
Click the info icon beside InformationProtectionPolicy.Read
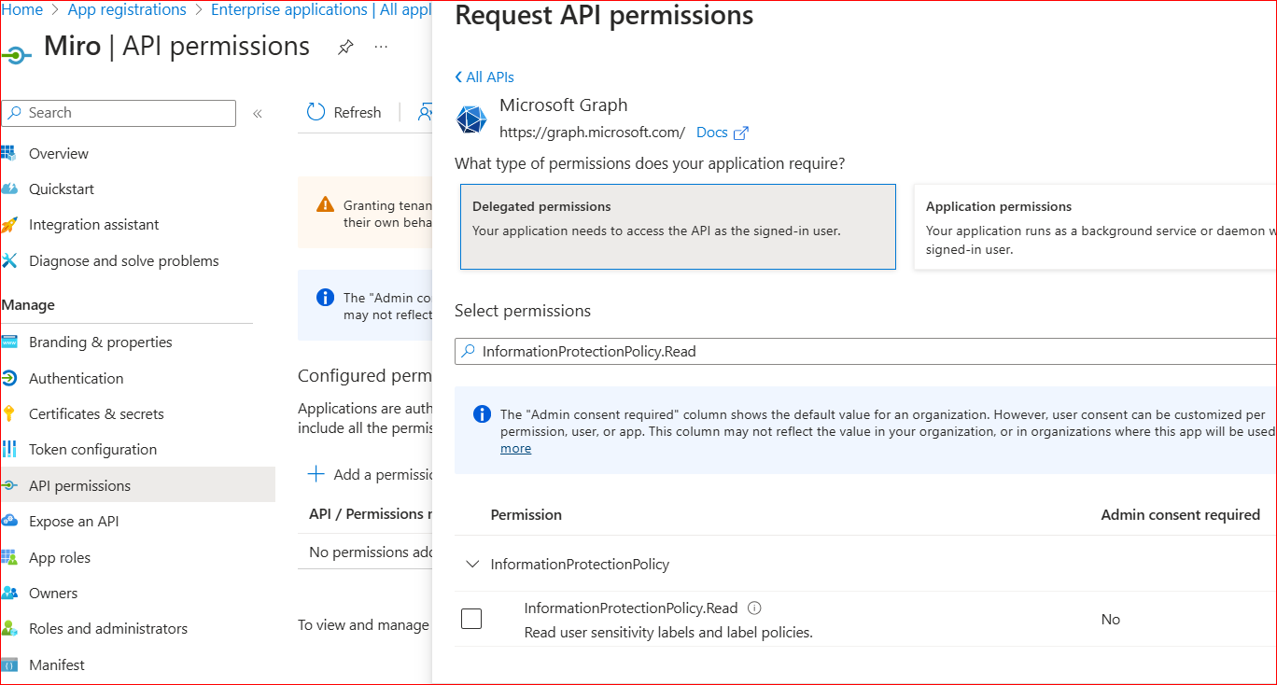755,608
